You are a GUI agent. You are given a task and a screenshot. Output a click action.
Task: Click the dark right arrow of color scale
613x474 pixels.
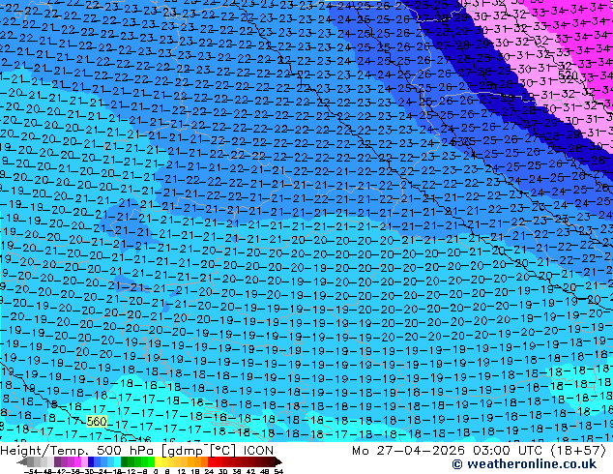click(277, 462)
